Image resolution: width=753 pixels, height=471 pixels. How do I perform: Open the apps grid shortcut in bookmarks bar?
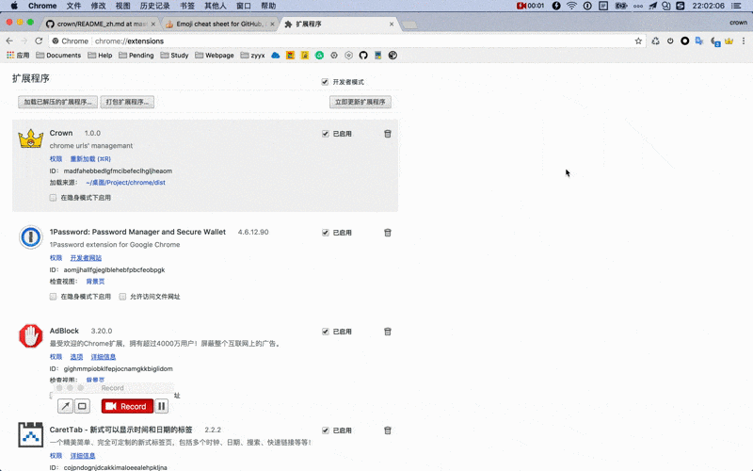click(18, 56)
